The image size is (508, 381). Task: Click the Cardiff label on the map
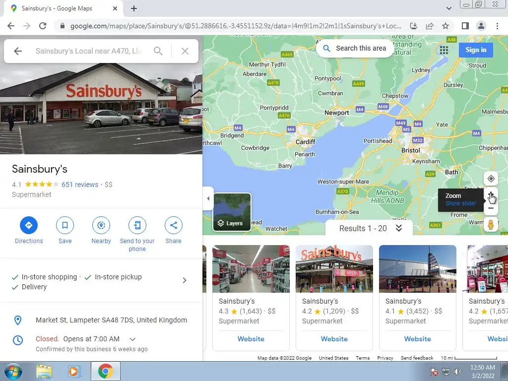click(305, 142)
